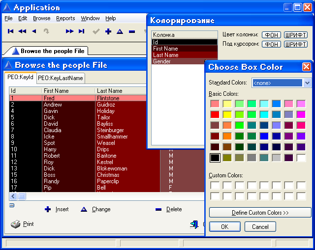Click the page-up double left arrow icon

(22, 31)
